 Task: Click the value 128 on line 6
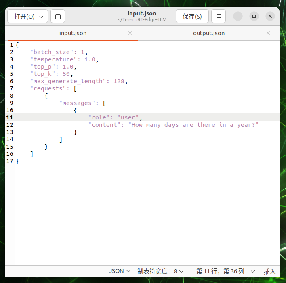point(119,81)
